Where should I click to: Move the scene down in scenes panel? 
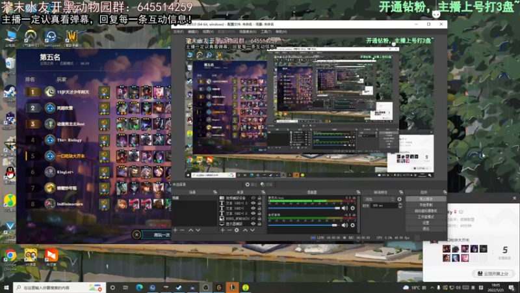pos(198,230)
